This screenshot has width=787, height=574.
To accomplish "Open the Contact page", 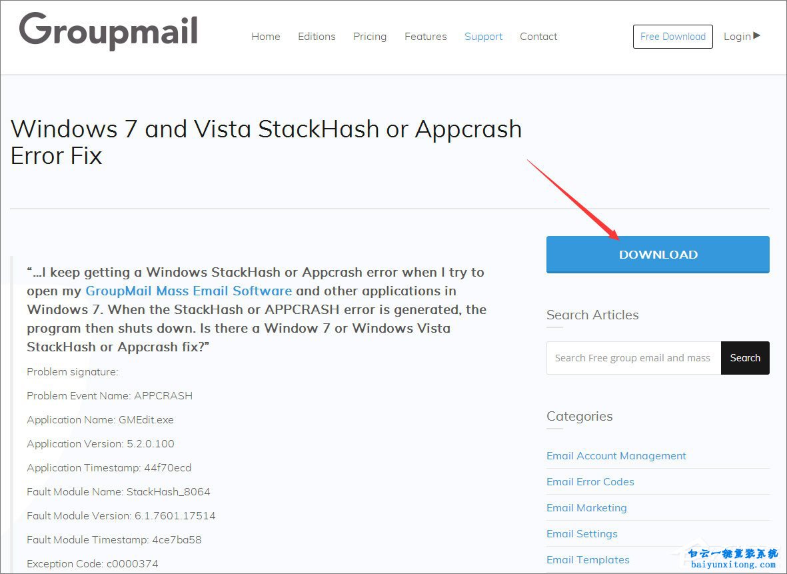I will coord(538,37).
